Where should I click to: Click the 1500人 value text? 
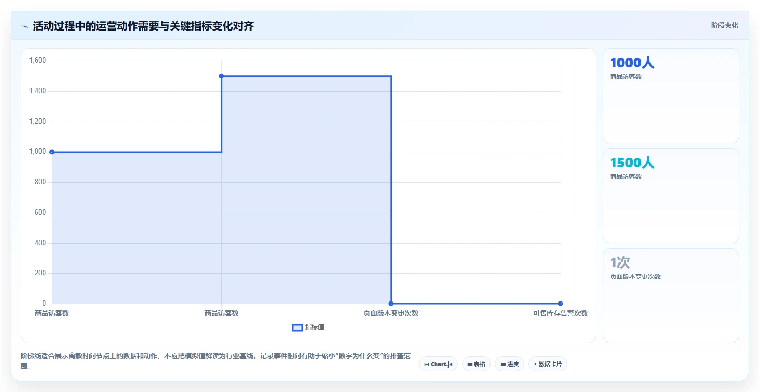click(632, 163)
